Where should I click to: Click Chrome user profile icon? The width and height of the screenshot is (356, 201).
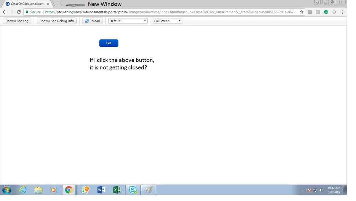(317, 2)
